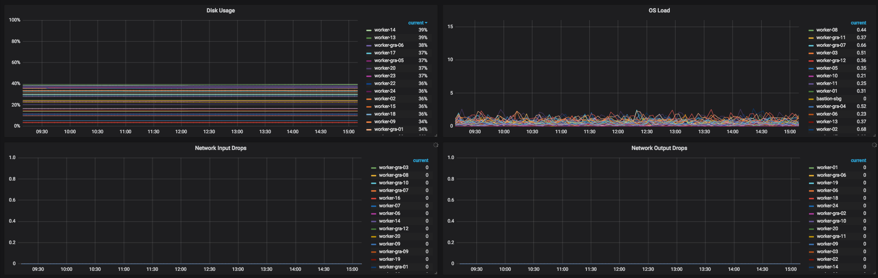Toggle worker-22 series in Disk Usage legend
This screenshot has height=278, width=878.
click(x=385, y=84)
